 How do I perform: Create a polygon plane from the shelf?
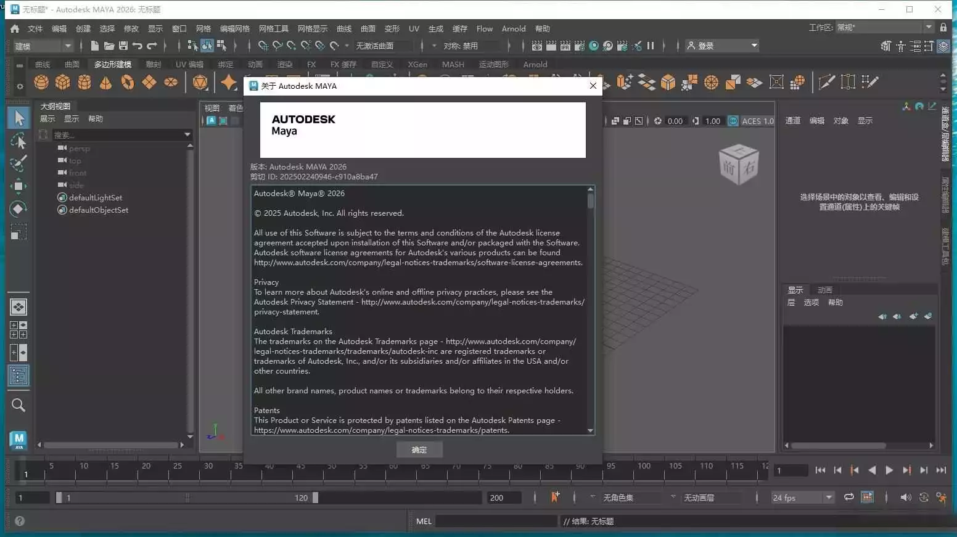[x=149, y=82]
